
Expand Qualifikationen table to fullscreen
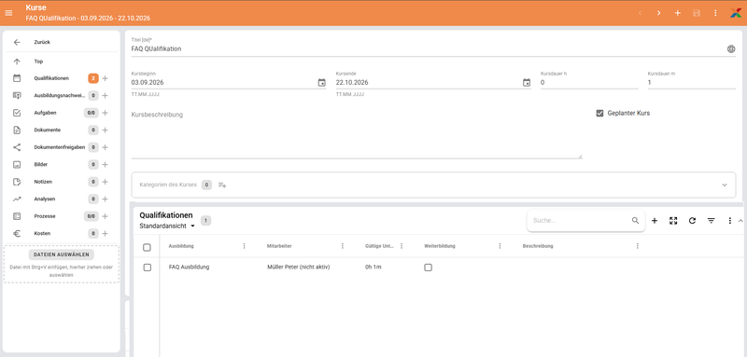coord(673,221)
